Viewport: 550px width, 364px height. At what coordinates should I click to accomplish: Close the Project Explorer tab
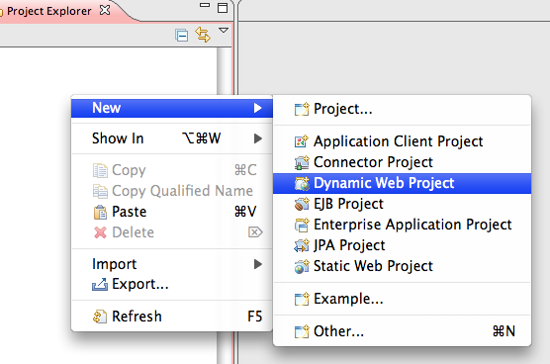[105, 10]
